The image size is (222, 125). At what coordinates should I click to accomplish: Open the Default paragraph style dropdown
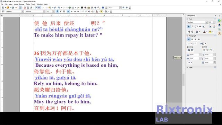click(x=23, y=11)
